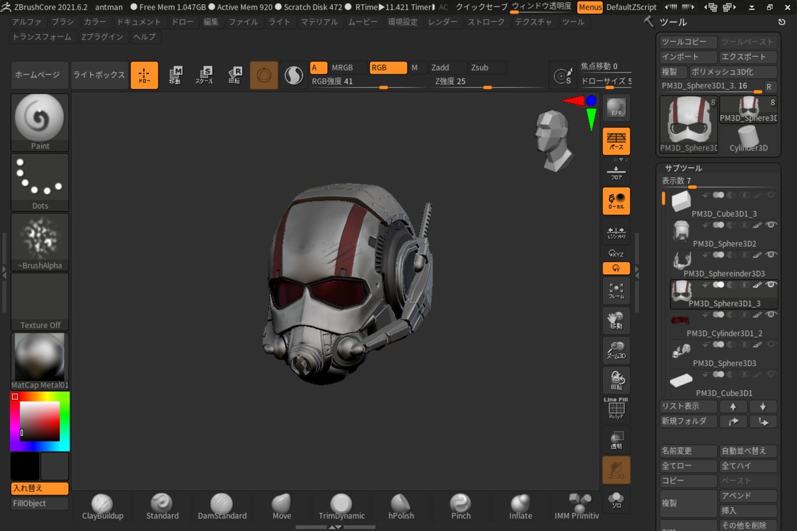Select the Scale (スケール) mode icon
Viewport: 797px width, 531px height.
point(204,75)
